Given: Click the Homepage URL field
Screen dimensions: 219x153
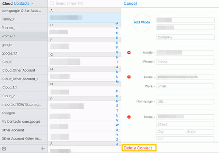Looking at the screenshot, I should (185, 102).
